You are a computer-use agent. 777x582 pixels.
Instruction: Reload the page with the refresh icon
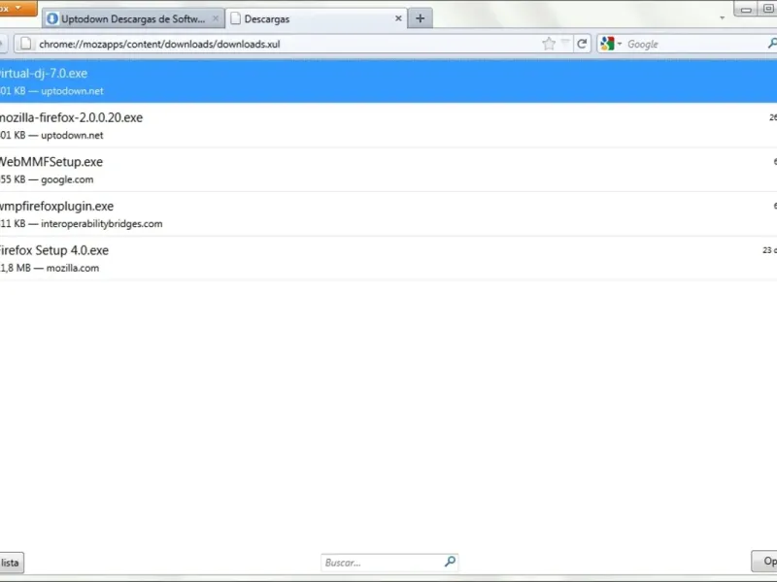582,44
